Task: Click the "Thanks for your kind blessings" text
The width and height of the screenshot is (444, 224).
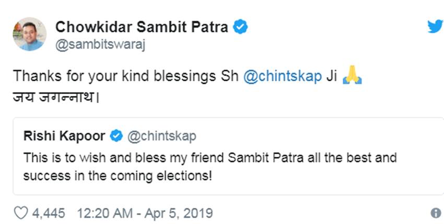Action: (x=113, y=77)
